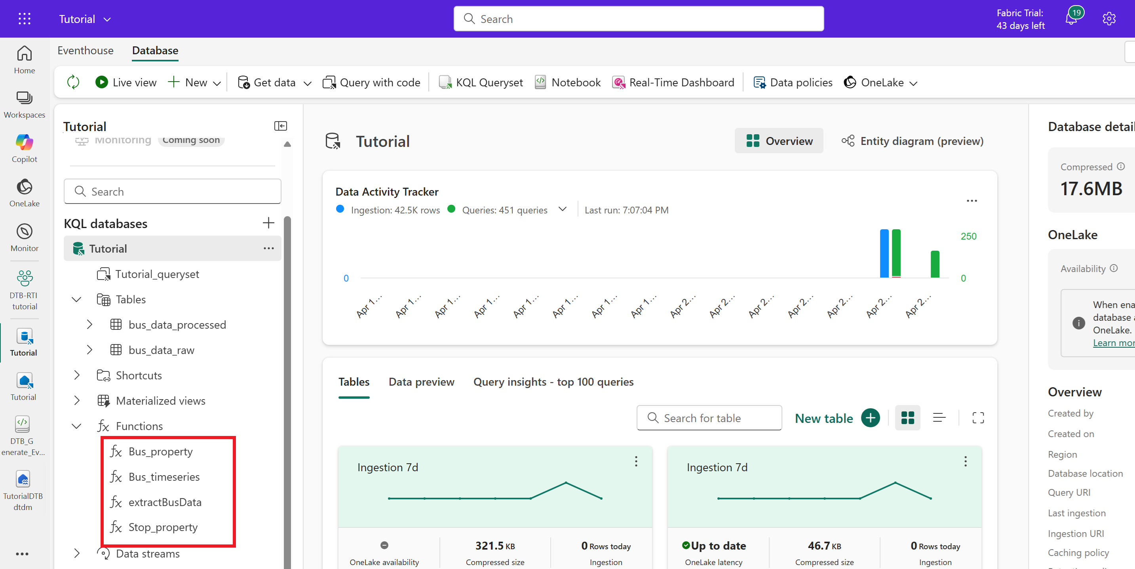The width and height of the screenshot is (1135, 569).
Task: Switch tables to list view
Action: (939, 418)
